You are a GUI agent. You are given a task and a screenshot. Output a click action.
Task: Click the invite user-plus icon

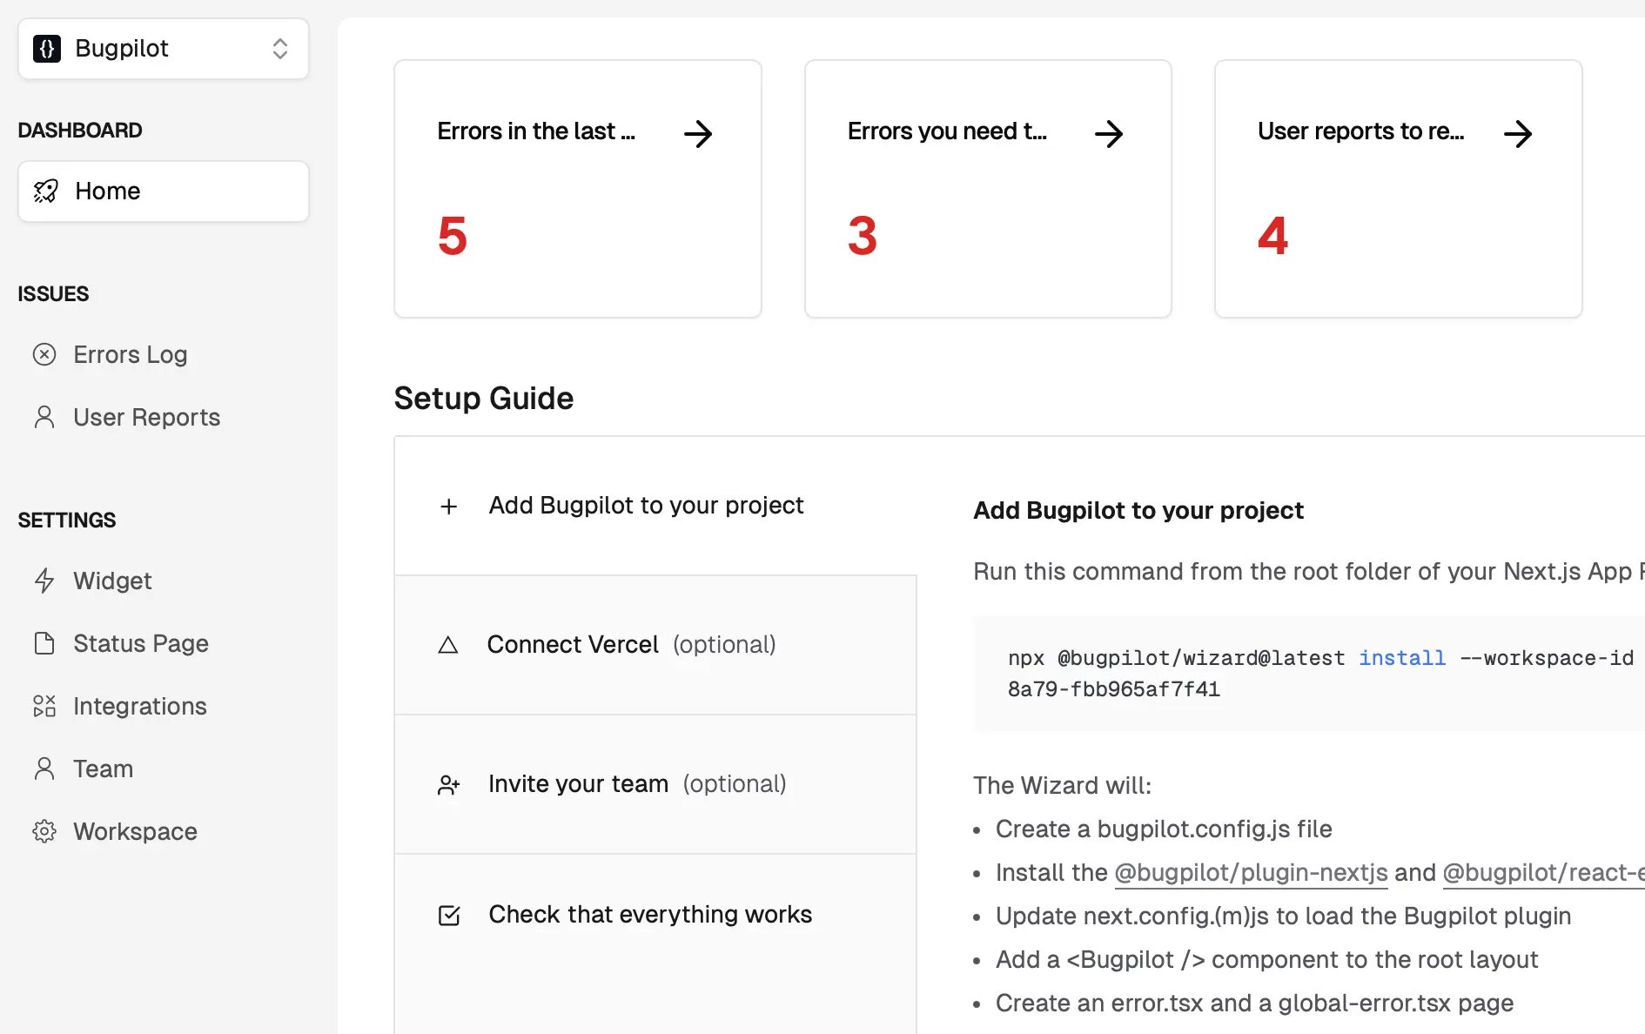coord(449,785)
